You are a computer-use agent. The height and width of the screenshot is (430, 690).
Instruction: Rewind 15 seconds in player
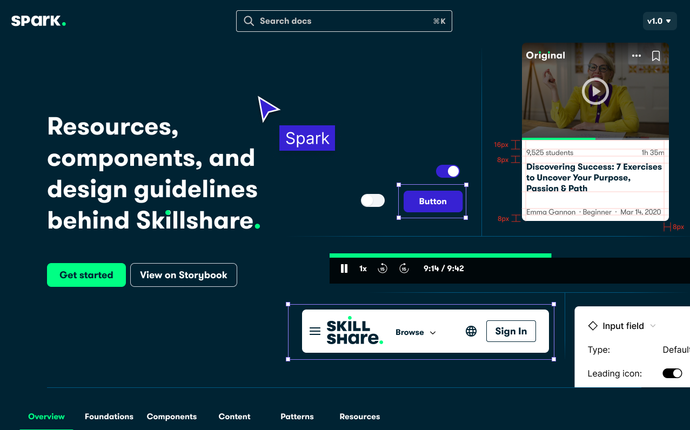[x=383, y=268]
